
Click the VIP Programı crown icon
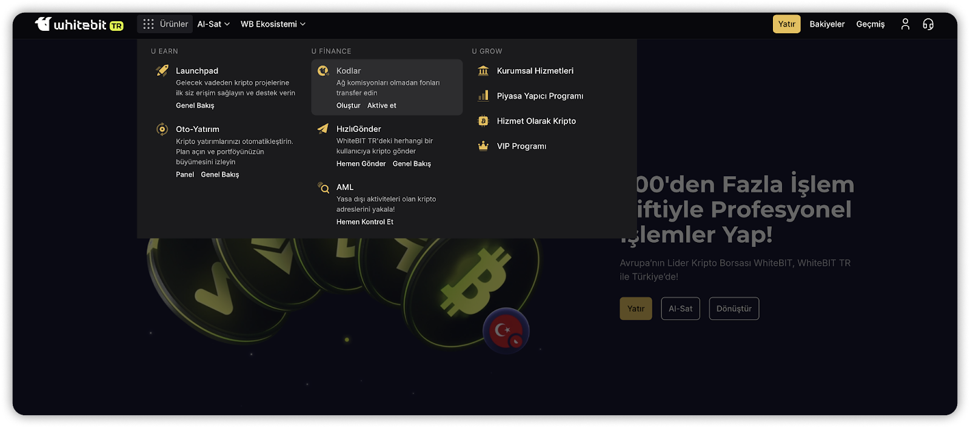point(483,146)
